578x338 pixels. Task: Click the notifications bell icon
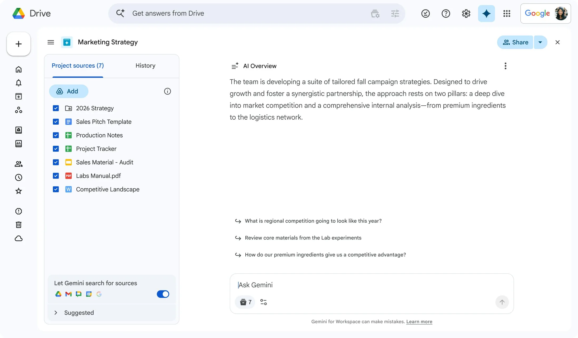tap(19, 83)
